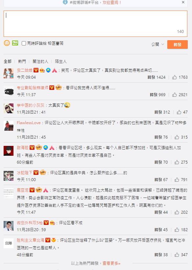Screen dimensions: 192x270
Task: Switch to the 熱門 tab
Action: pyautogui.click(x=22, y=62)
